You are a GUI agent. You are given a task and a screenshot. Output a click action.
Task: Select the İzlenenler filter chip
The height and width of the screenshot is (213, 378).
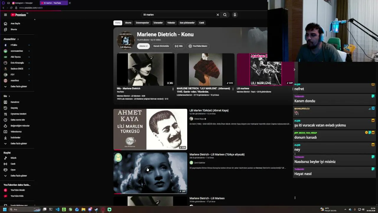[x=158, y=23]
